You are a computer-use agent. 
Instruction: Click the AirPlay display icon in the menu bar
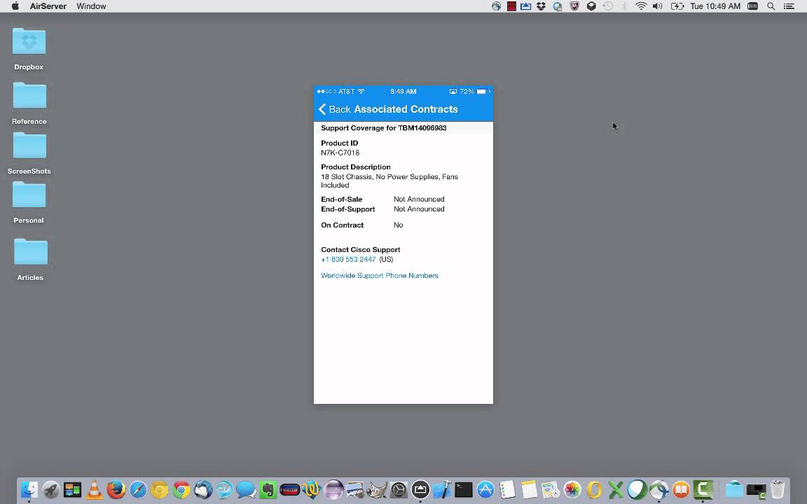525,6
